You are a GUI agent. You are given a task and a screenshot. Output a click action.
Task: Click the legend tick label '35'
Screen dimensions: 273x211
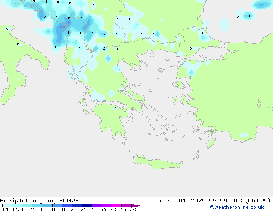103,209
